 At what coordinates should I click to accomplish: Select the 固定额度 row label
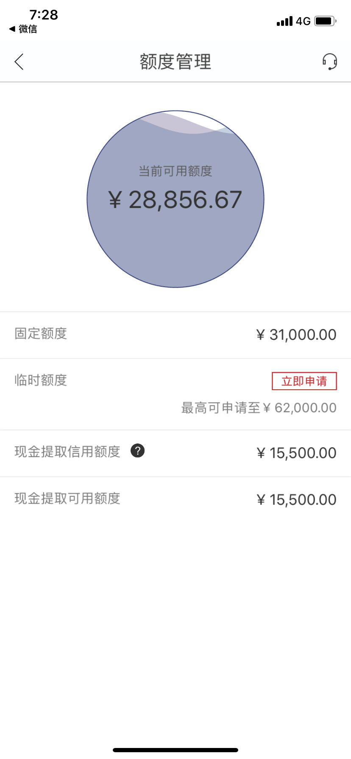(41, 334)
